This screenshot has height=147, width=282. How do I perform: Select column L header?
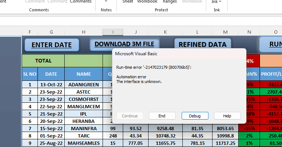197,32
